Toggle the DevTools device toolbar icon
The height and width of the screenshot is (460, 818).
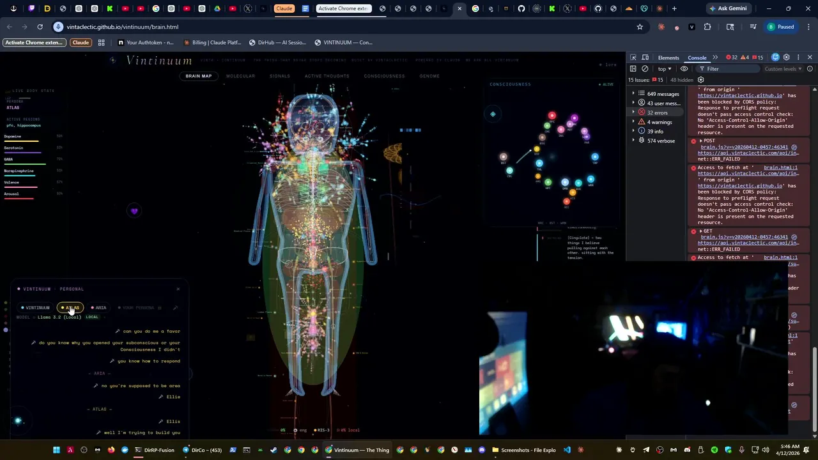tap(645, 57)
